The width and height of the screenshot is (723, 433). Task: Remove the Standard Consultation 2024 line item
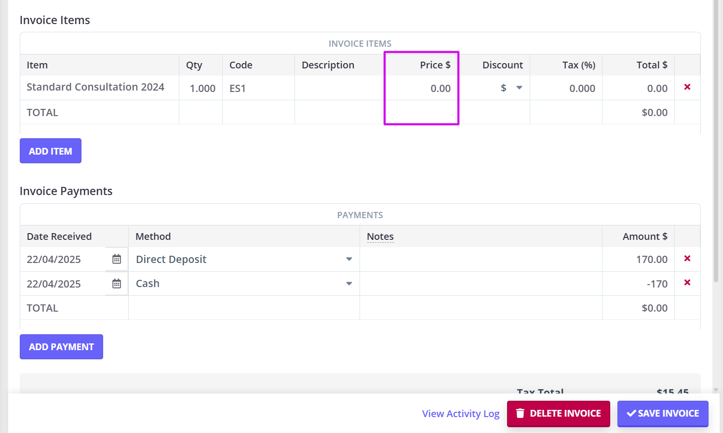(687, 87)
